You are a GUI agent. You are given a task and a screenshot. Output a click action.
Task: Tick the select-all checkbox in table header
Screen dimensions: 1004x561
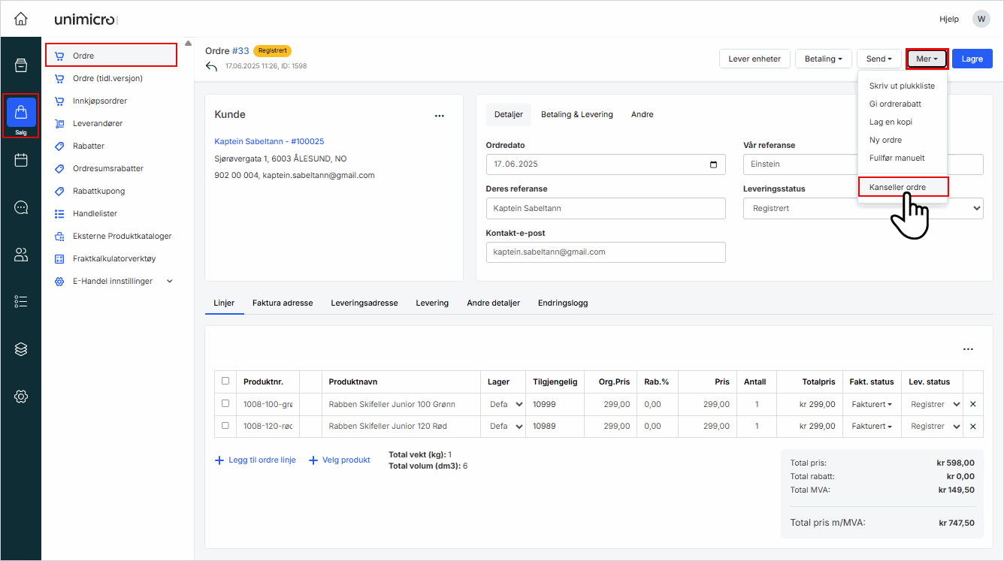click(x=225, y=381)
